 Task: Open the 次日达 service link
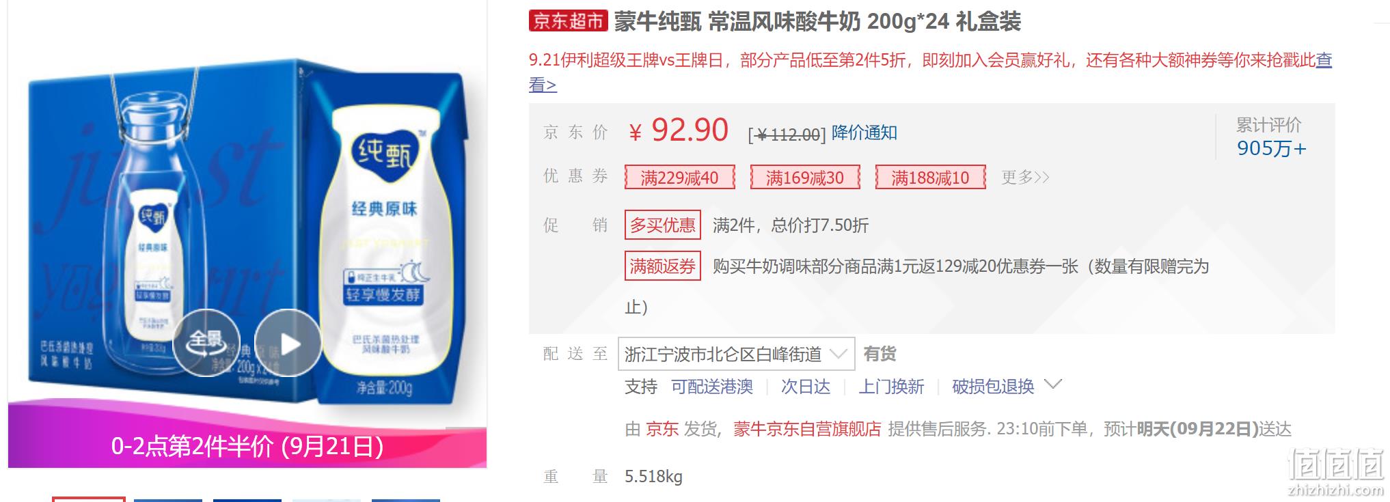[806, 387]
